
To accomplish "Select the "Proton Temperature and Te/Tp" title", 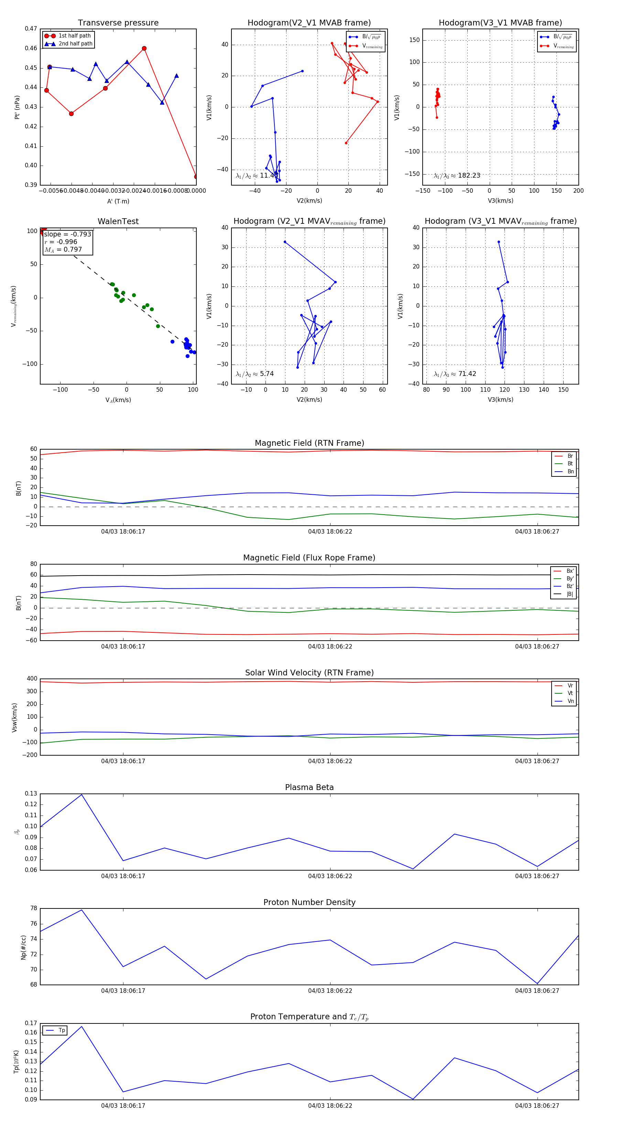I will 309,1017.
